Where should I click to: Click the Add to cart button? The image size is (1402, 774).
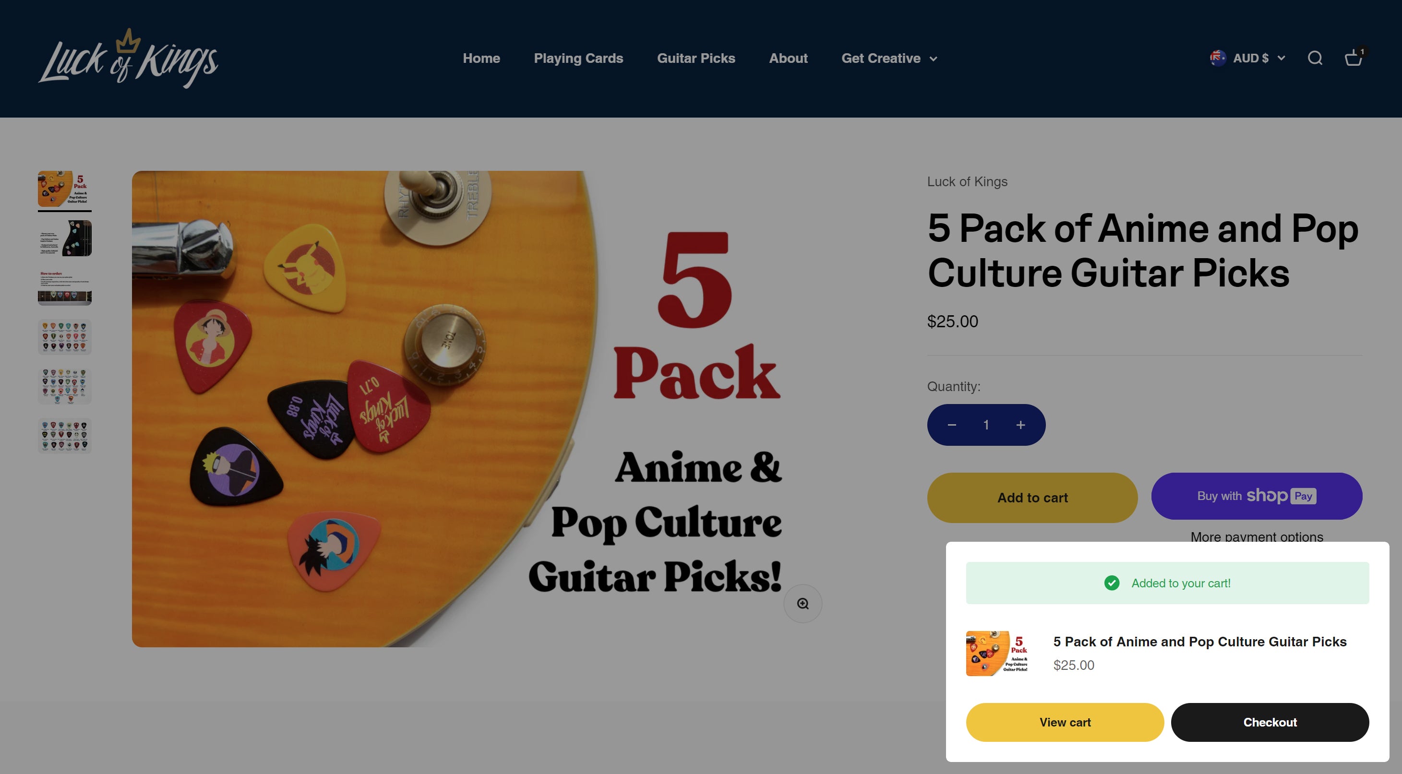[x=1032, y=498]
